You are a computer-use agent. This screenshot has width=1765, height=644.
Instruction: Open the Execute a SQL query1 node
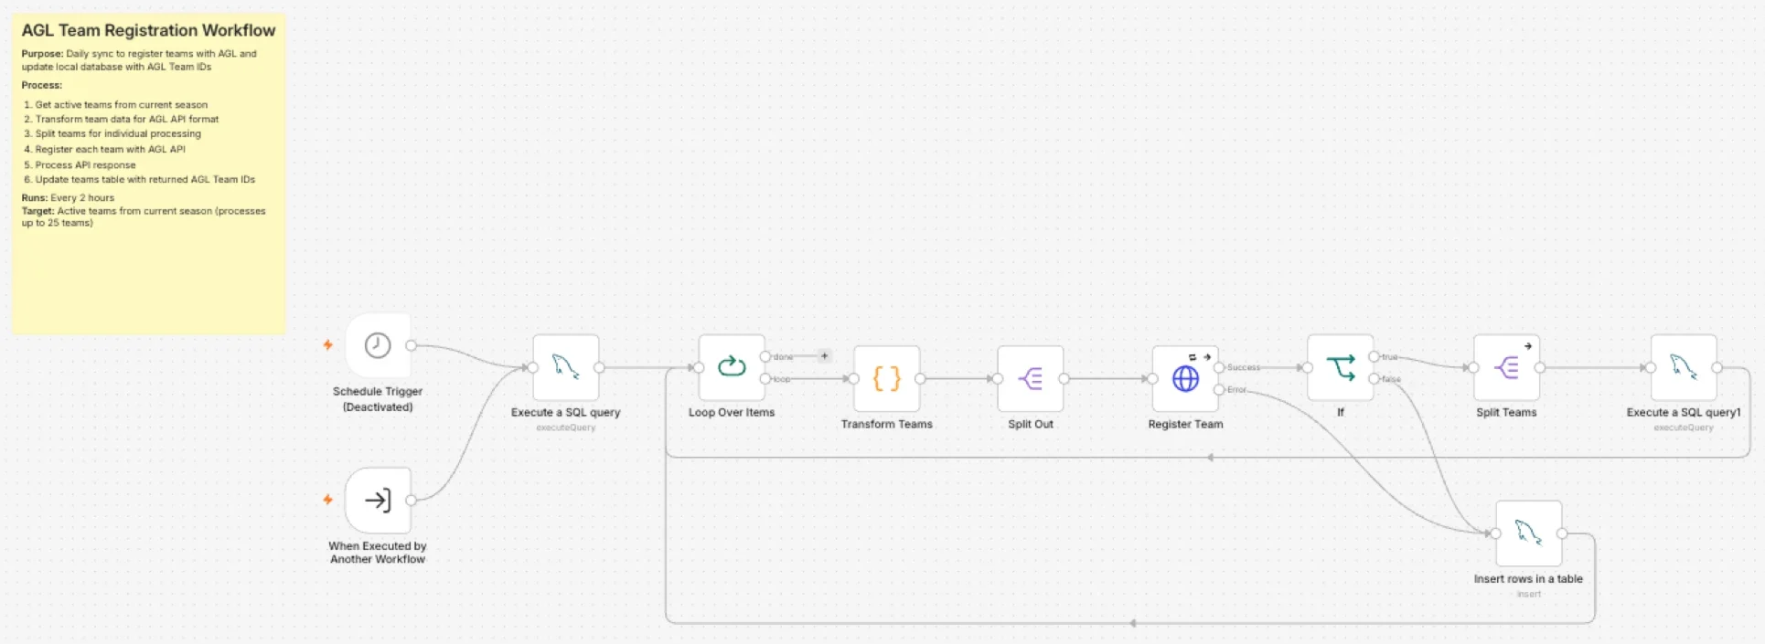click(1684, 367)
